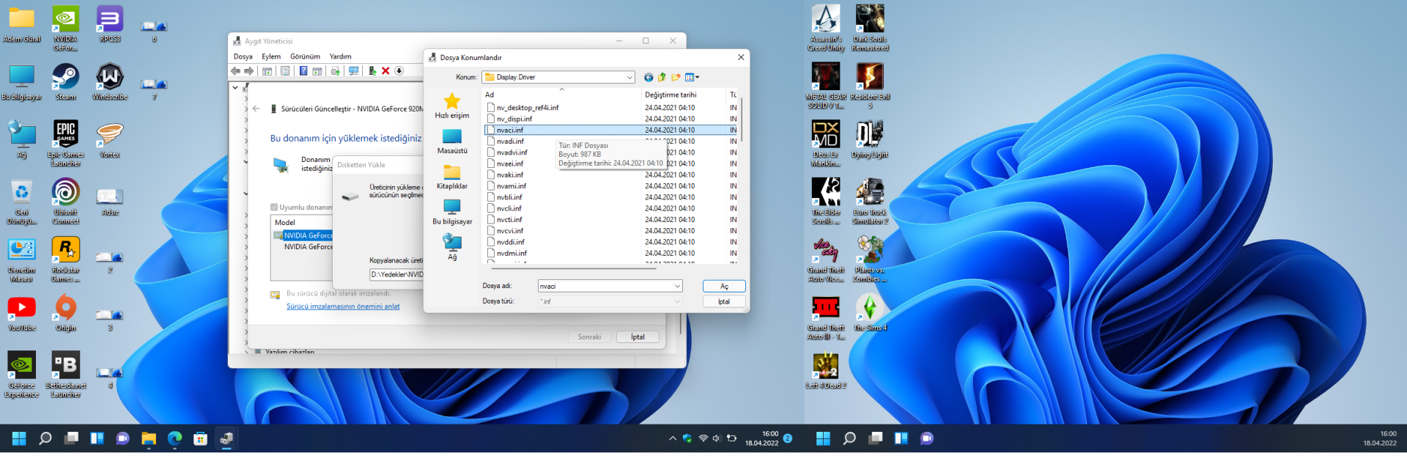Open Microsoft Edge from taskbar
Image resolution: width=1407 pixels, height=456 pixels.
[x=174, y=438]
